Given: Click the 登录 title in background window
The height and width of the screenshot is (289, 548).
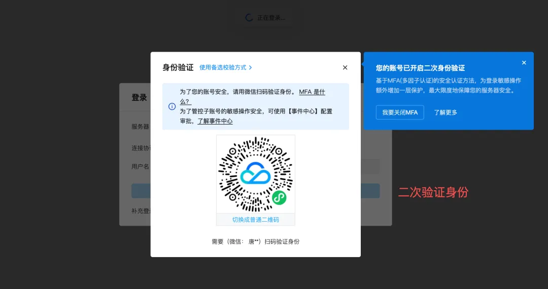Looking at the screenshot, I should pyautogui.click(x=139, y=98).
